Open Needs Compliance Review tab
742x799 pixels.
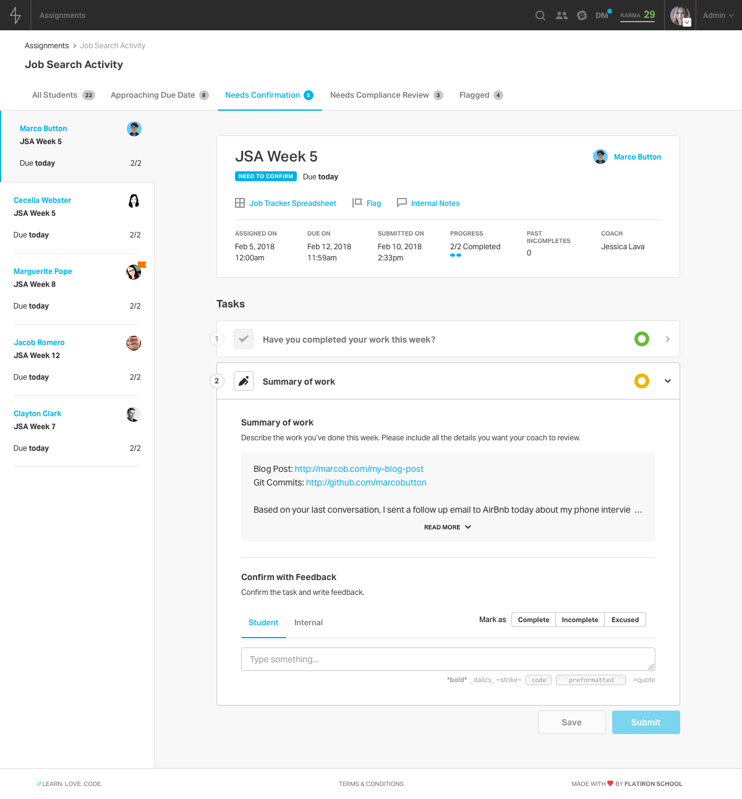[x=386, y=95]
